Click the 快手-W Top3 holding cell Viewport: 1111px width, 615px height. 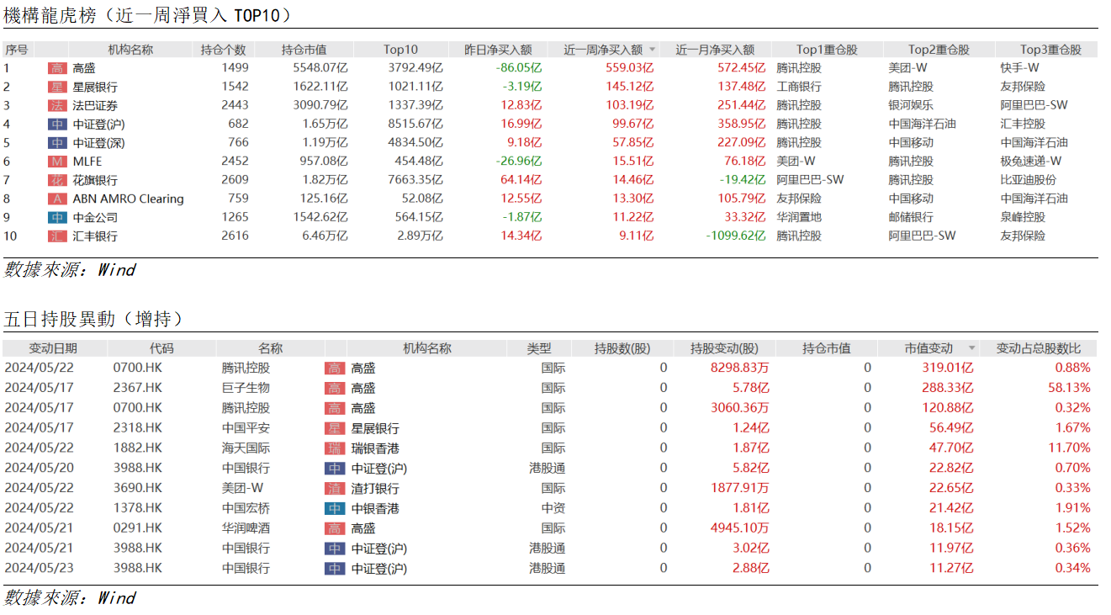click(1020, 68)
